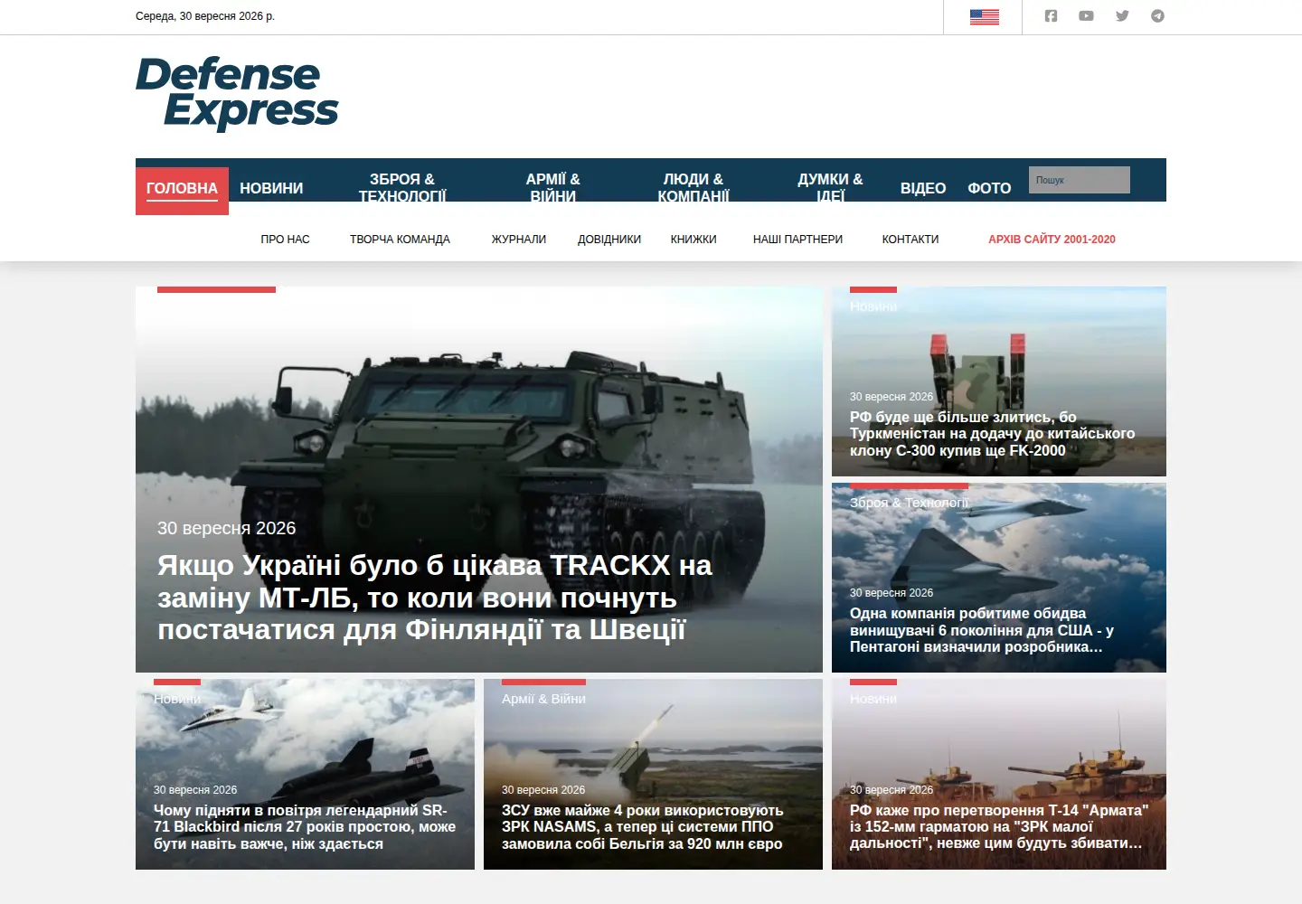Open the НАШІ ПАРТНЕРИ link

797,240
